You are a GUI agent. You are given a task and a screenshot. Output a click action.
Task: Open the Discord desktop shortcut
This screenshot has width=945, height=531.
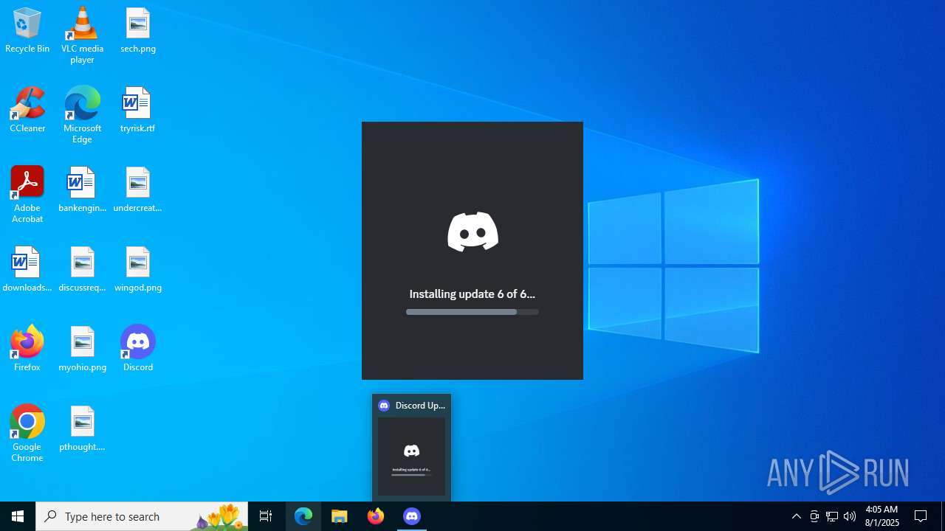click(138, 349)
